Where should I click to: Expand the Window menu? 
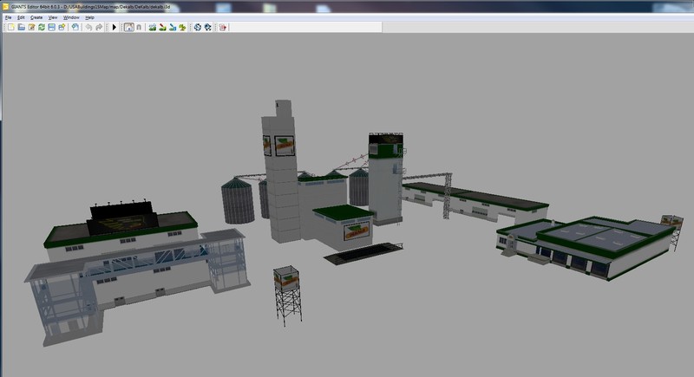(71, 17)
